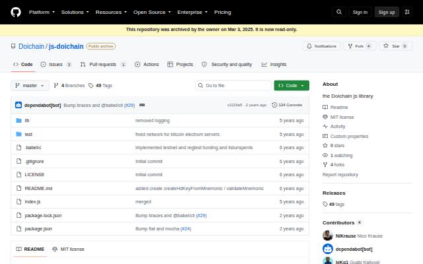
Task: Open the README.md file
Action: coord(38,188)
